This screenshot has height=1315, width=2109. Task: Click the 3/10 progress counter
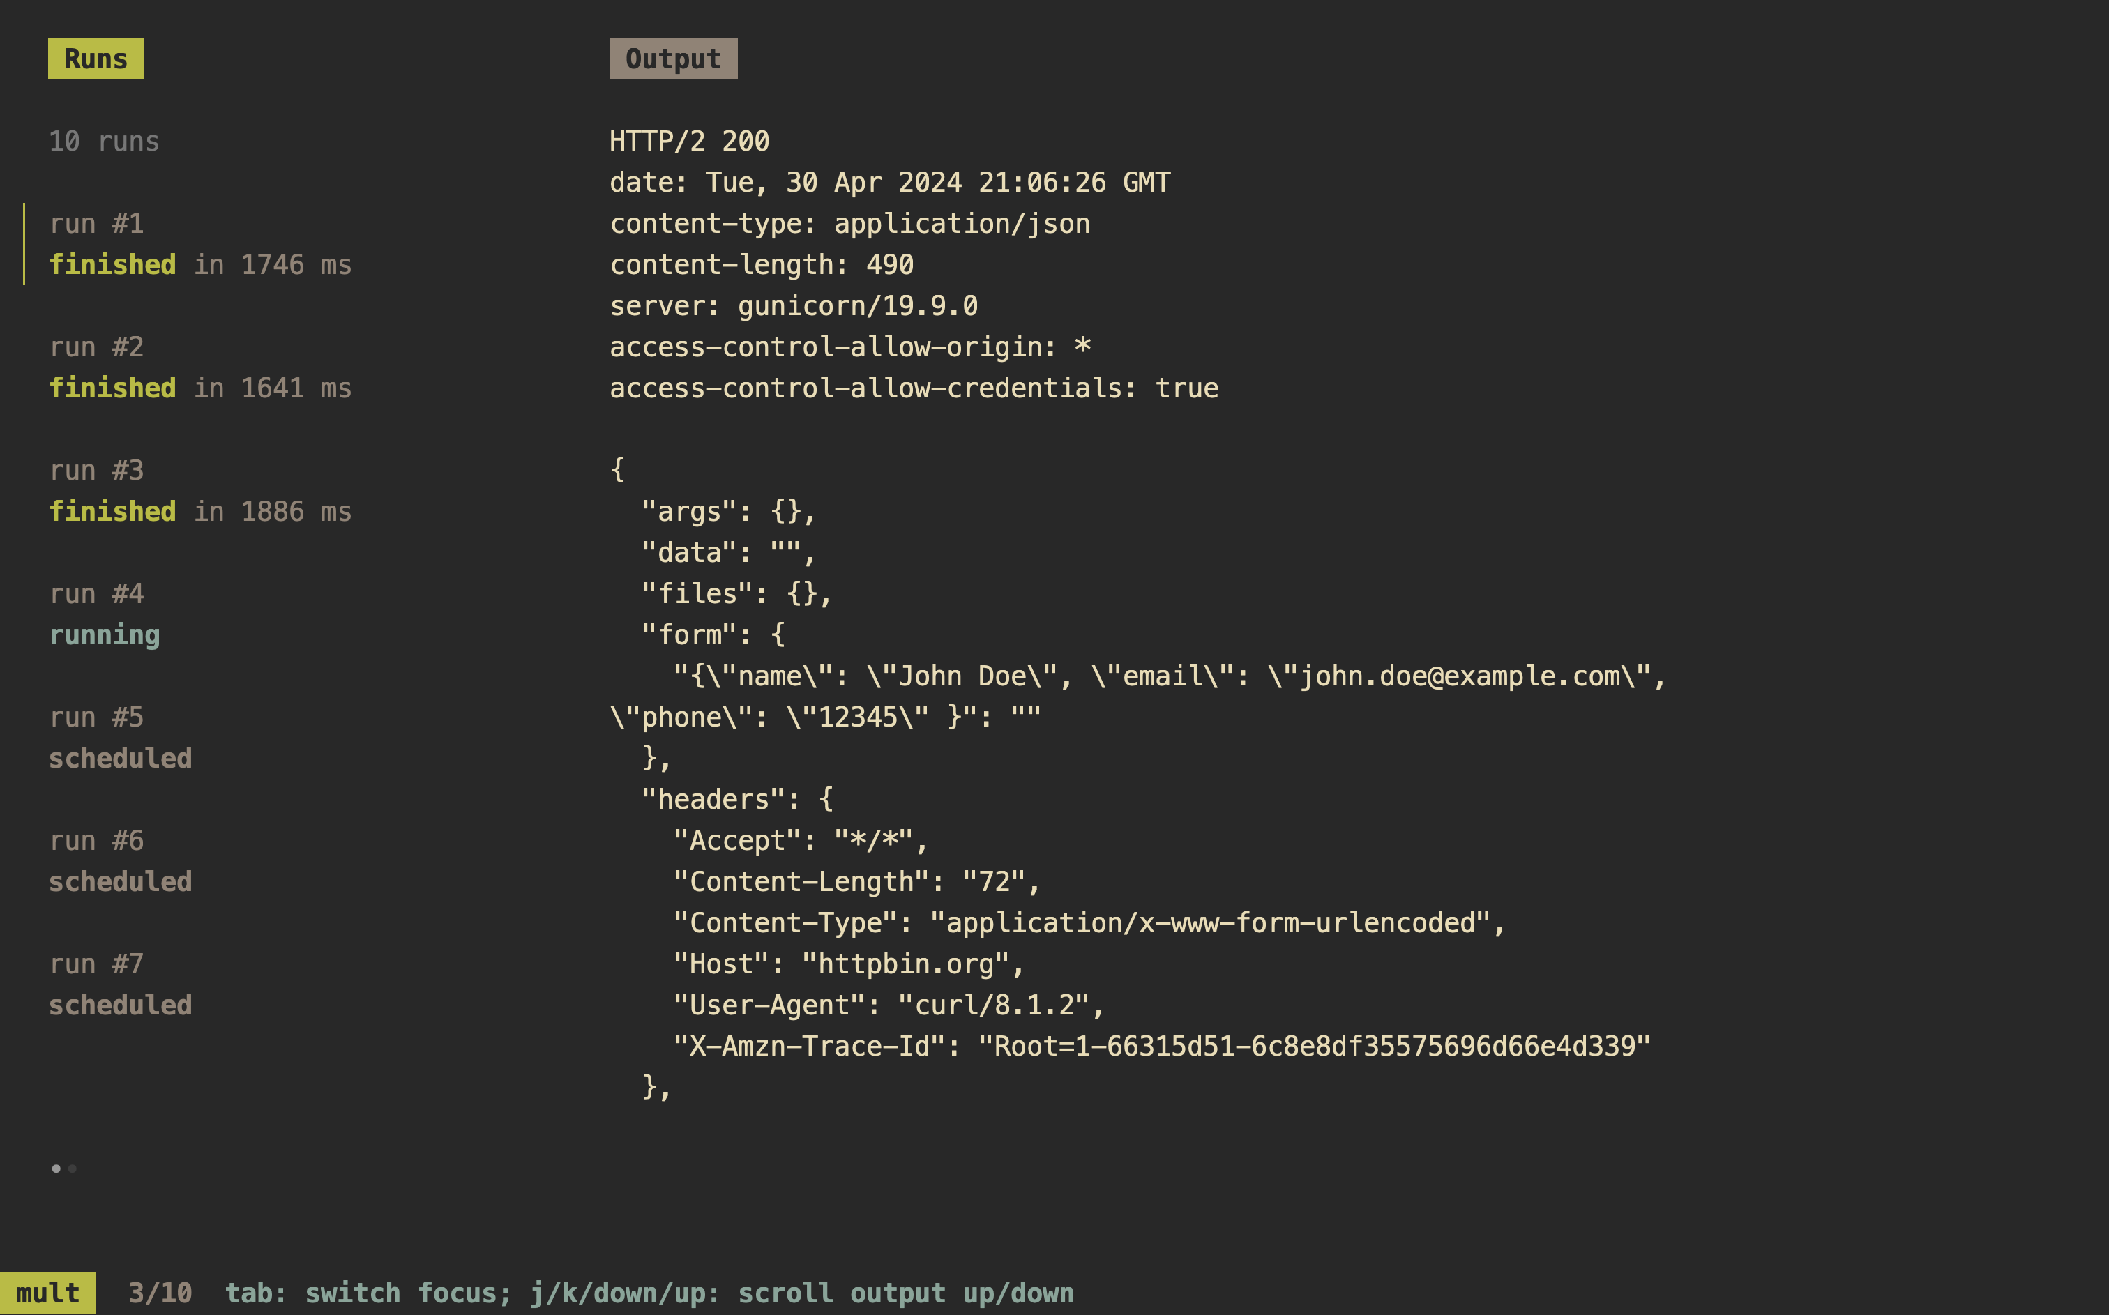160,1293
